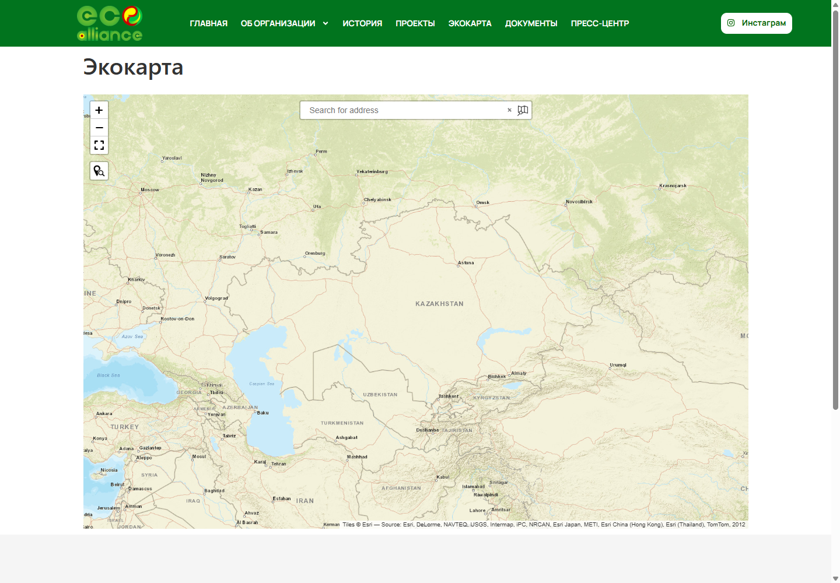Go to the ИСТОРИЯ page
The image size is (840, 583).
[362, 23]
